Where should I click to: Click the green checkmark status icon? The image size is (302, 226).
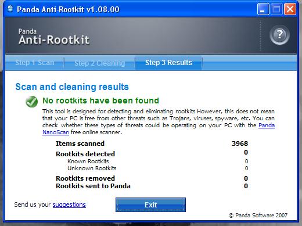tap(32, 102)
